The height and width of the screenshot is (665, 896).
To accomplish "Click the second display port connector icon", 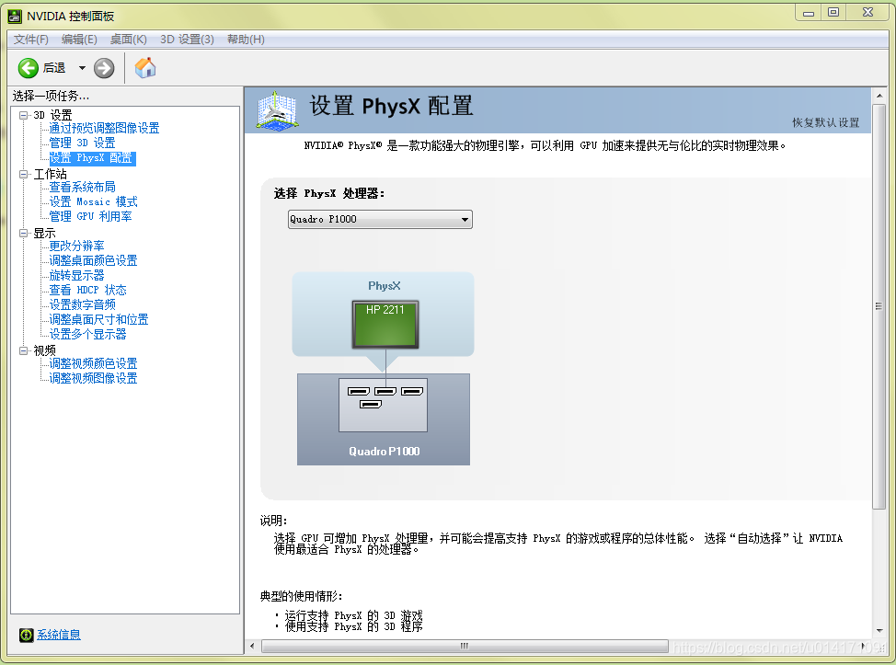I will (385, 391).
